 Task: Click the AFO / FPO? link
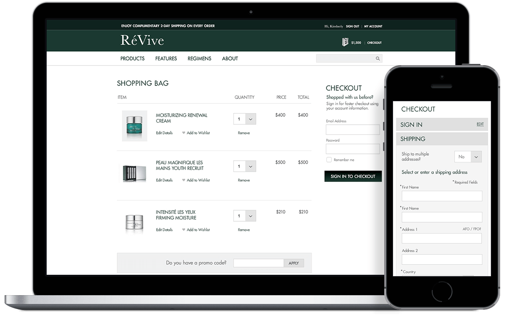coord(472,229)
